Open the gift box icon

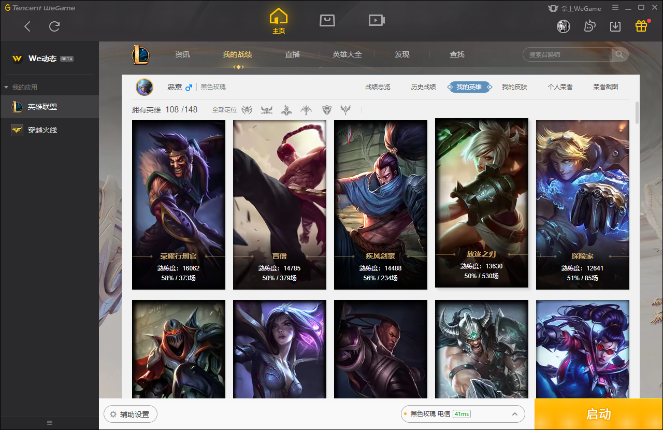pos(641,26)
